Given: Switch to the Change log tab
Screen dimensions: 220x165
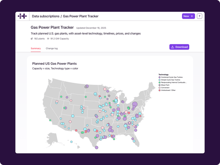Looking at the screenshot, I should click(x=52, y=48).
